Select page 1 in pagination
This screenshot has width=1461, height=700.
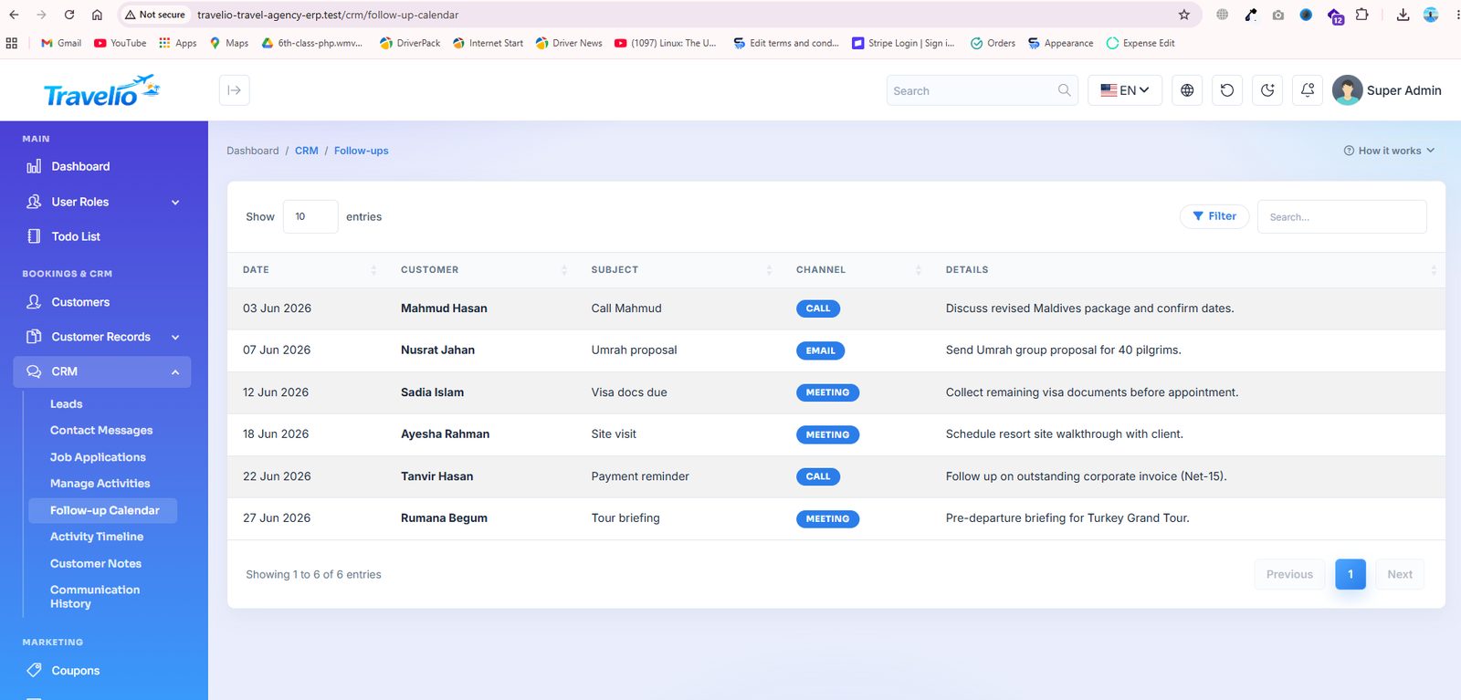[1351, 574]
